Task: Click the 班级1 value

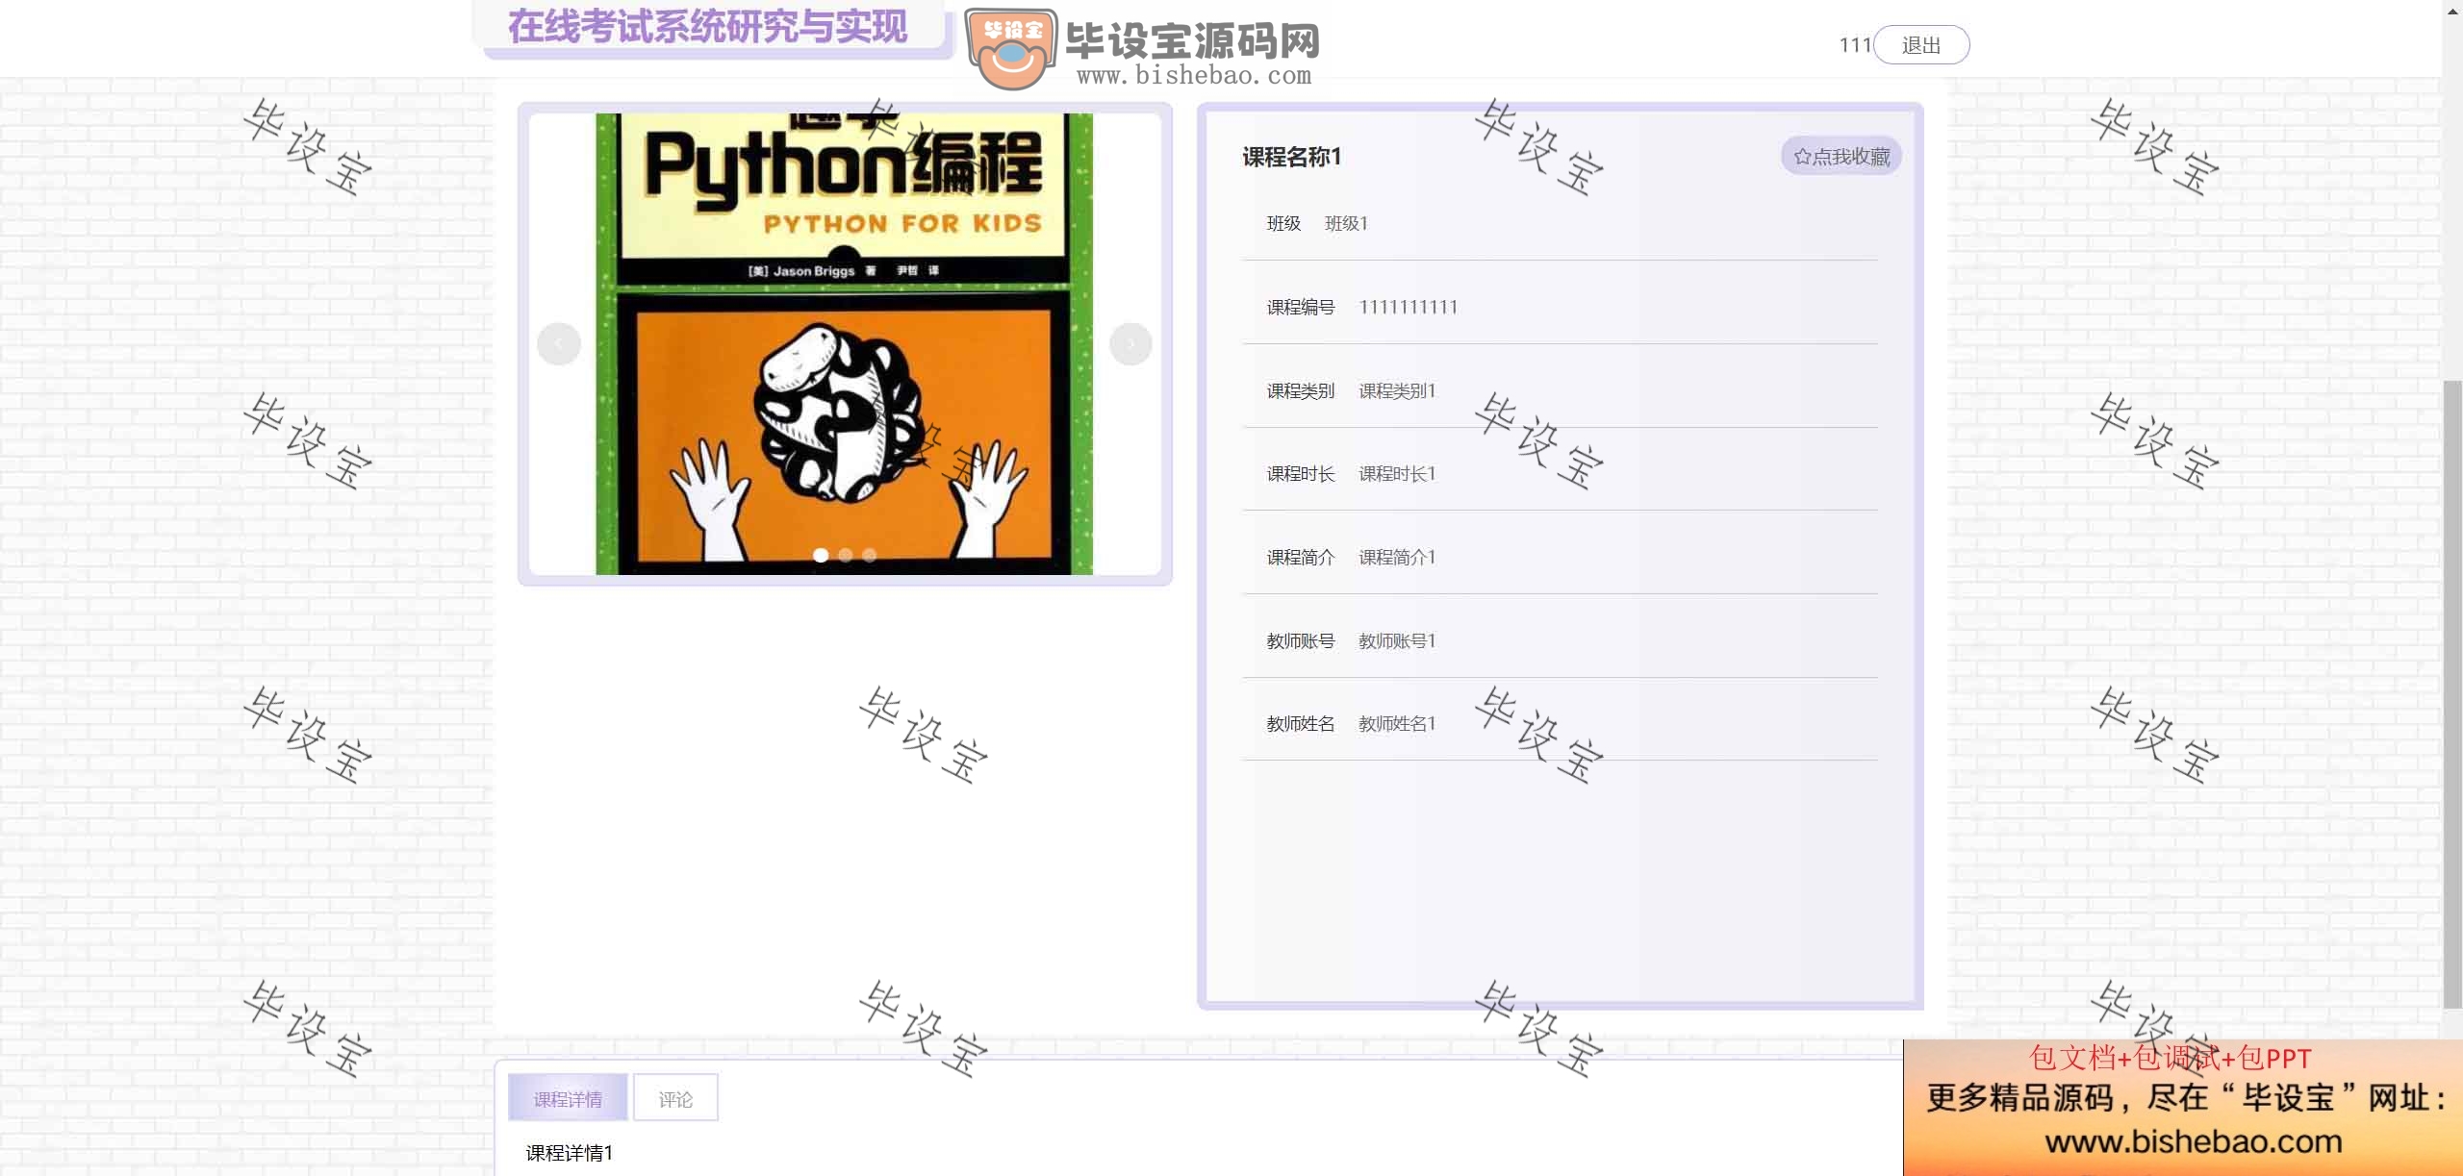Action: point(1346,224)
